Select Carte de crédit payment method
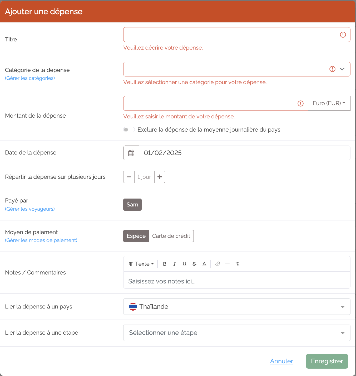This screenshot has width=356, height=376. coord(171,236)
